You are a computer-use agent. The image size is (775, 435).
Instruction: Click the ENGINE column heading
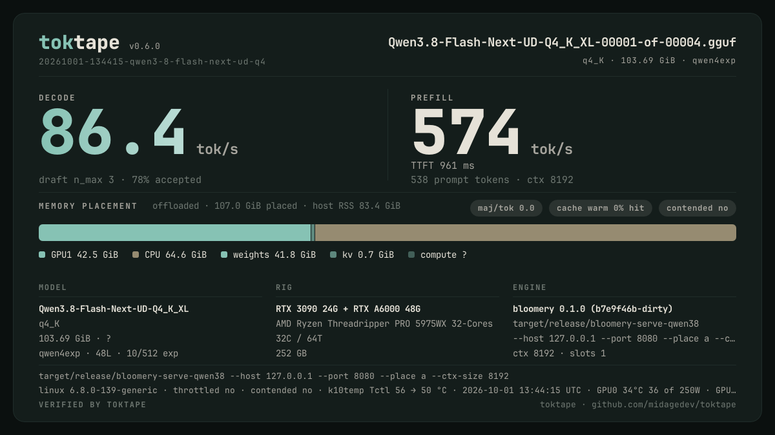(x=530, y=287)
